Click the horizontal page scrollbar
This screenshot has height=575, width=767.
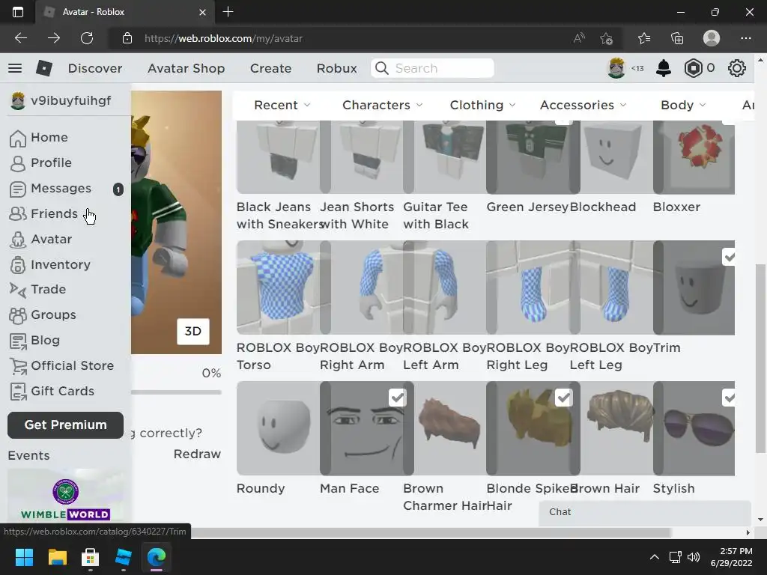(431, 532)
